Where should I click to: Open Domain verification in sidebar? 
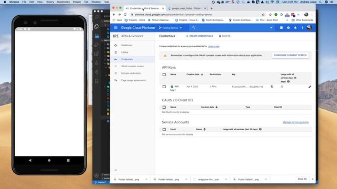(x=131, y=73)
